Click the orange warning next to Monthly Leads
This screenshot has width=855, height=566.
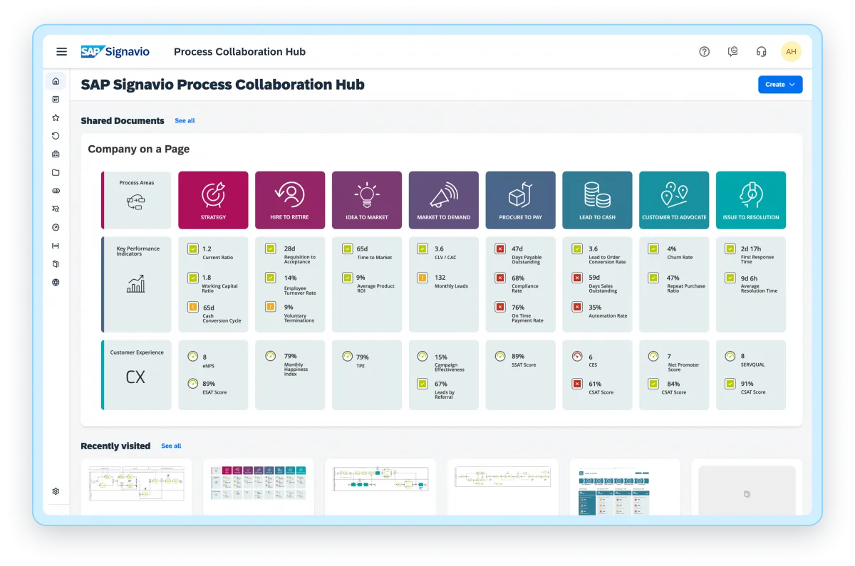[423, 278]
